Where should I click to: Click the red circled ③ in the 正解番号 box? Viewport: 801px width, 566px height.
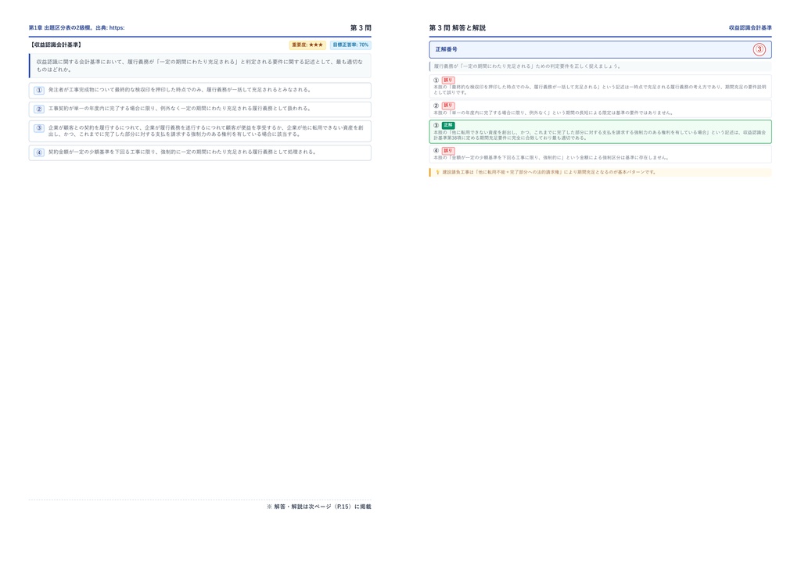click(x=759, y=49)
